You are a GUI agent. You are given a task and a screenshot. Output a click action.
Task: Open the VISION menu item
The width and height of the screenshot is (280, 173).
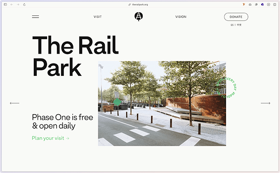tap(181, 17)
